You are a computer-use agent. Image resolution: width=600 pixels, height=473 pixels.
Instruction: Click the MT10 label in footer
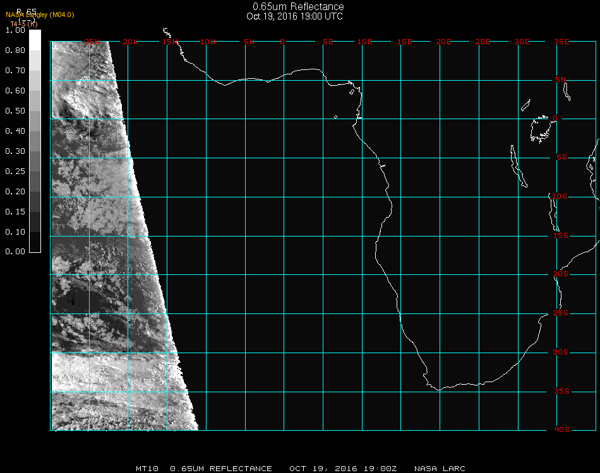147,469
